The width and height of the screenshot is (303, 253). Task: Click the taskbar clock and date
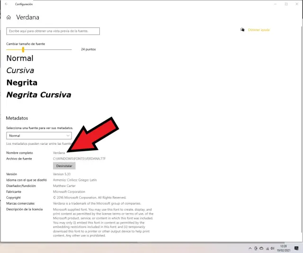tap(283, 248)
